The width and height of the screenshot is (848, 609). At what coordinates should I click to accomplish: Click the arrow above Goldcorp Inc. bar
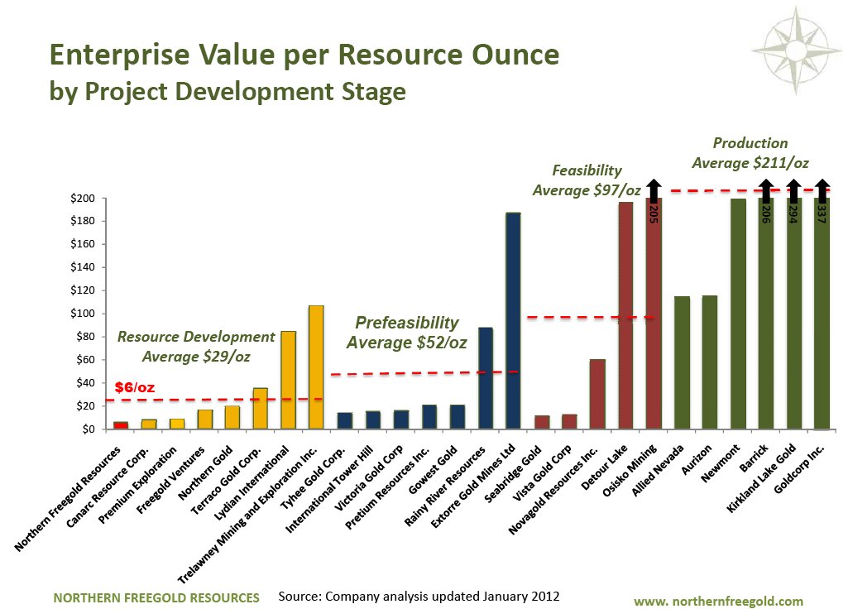[x=822, y=189]
